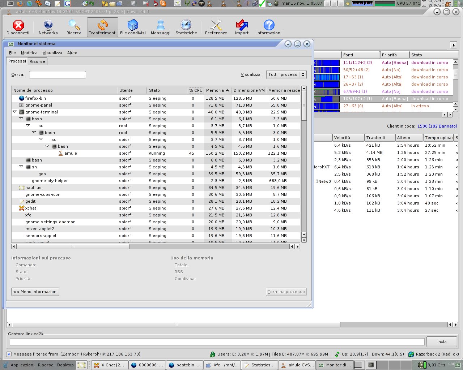Screen dimensions: 463x370
Task: Open the Modifica menu
Action: click(29, 53)
